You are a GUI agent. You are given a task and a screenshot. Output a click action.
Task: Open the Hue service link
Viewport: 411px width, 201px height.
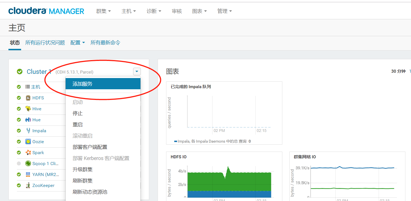[x=36, y=120]
